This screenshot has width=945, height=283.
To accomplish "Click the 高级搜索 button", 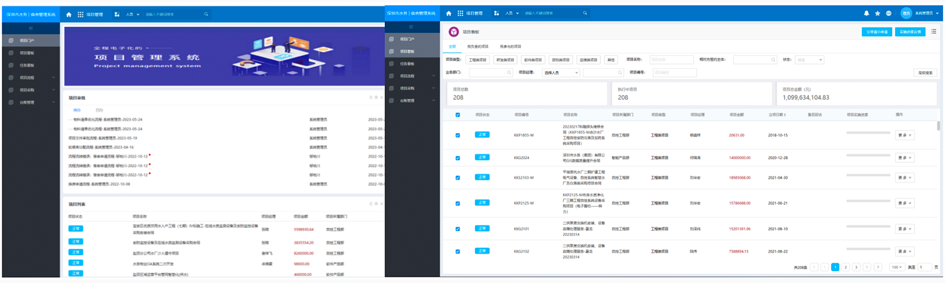I will pyautogui.click(x=925, y=73).
